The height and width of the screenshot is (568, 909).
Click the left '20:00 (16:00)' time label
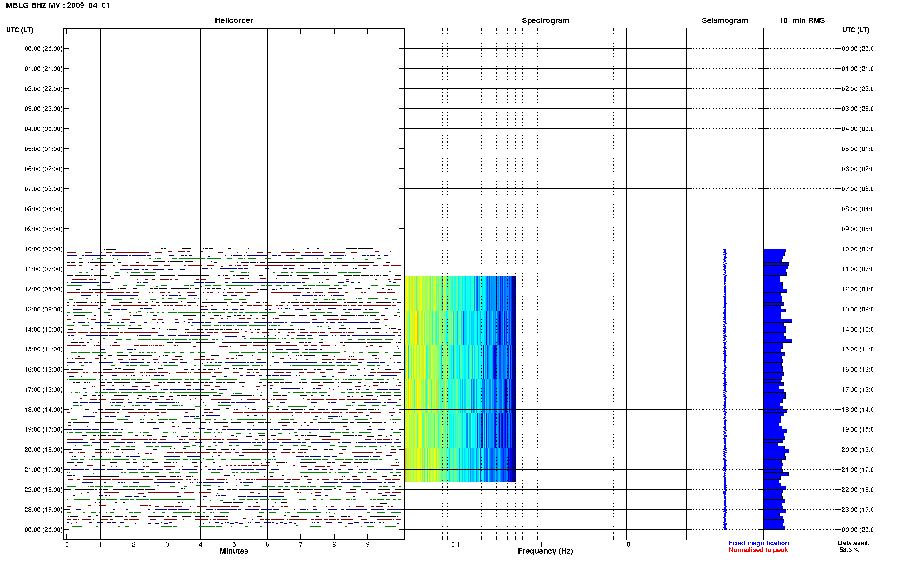(x=43, y=449)
